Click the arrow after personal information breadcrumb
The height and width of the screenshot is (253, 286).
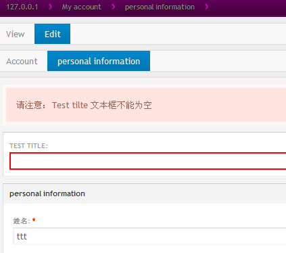[206, 7]
